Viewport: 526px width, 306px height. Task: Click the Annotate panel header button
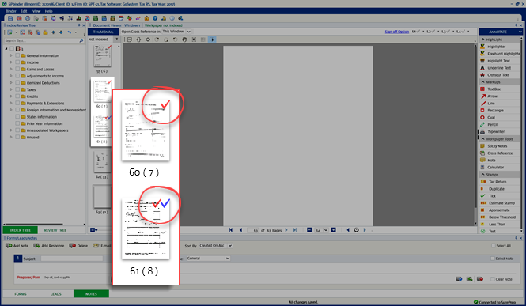(x=501, y=32)
